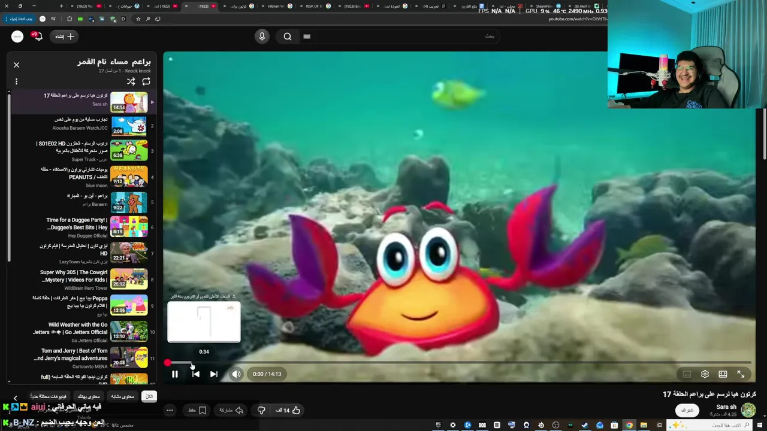
Task: Pause the playing video
Action: (174, 374)
